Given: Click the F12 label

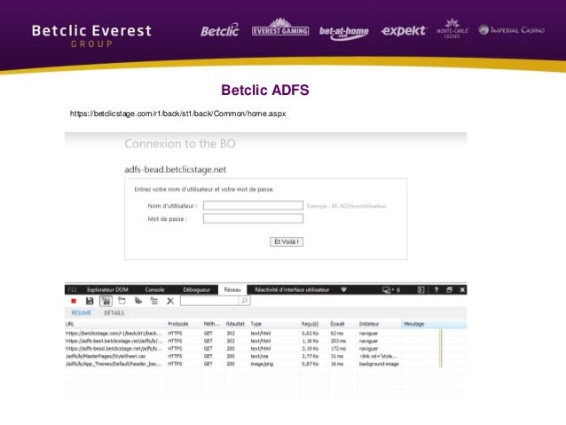Looking at the screenshot, I should point(72,289).
